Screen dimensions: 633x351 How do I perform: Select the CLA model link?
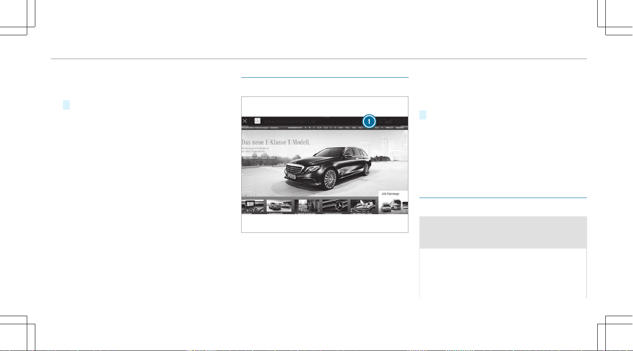click(x=319, y=127)
